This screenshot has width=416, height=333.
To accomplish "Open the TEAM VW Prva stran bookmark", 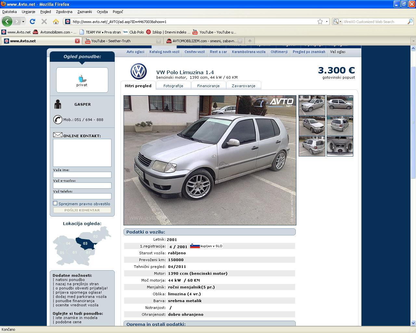I will pyautogui.click(x=100, y=32).
